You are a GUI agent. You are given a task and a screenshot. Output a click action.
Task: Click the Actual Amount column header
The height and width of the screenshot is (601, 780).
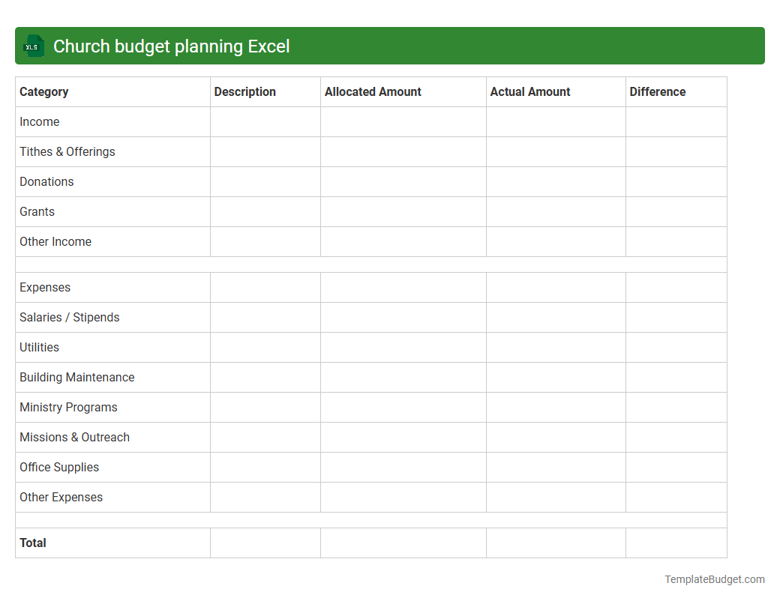pos(530,91)
